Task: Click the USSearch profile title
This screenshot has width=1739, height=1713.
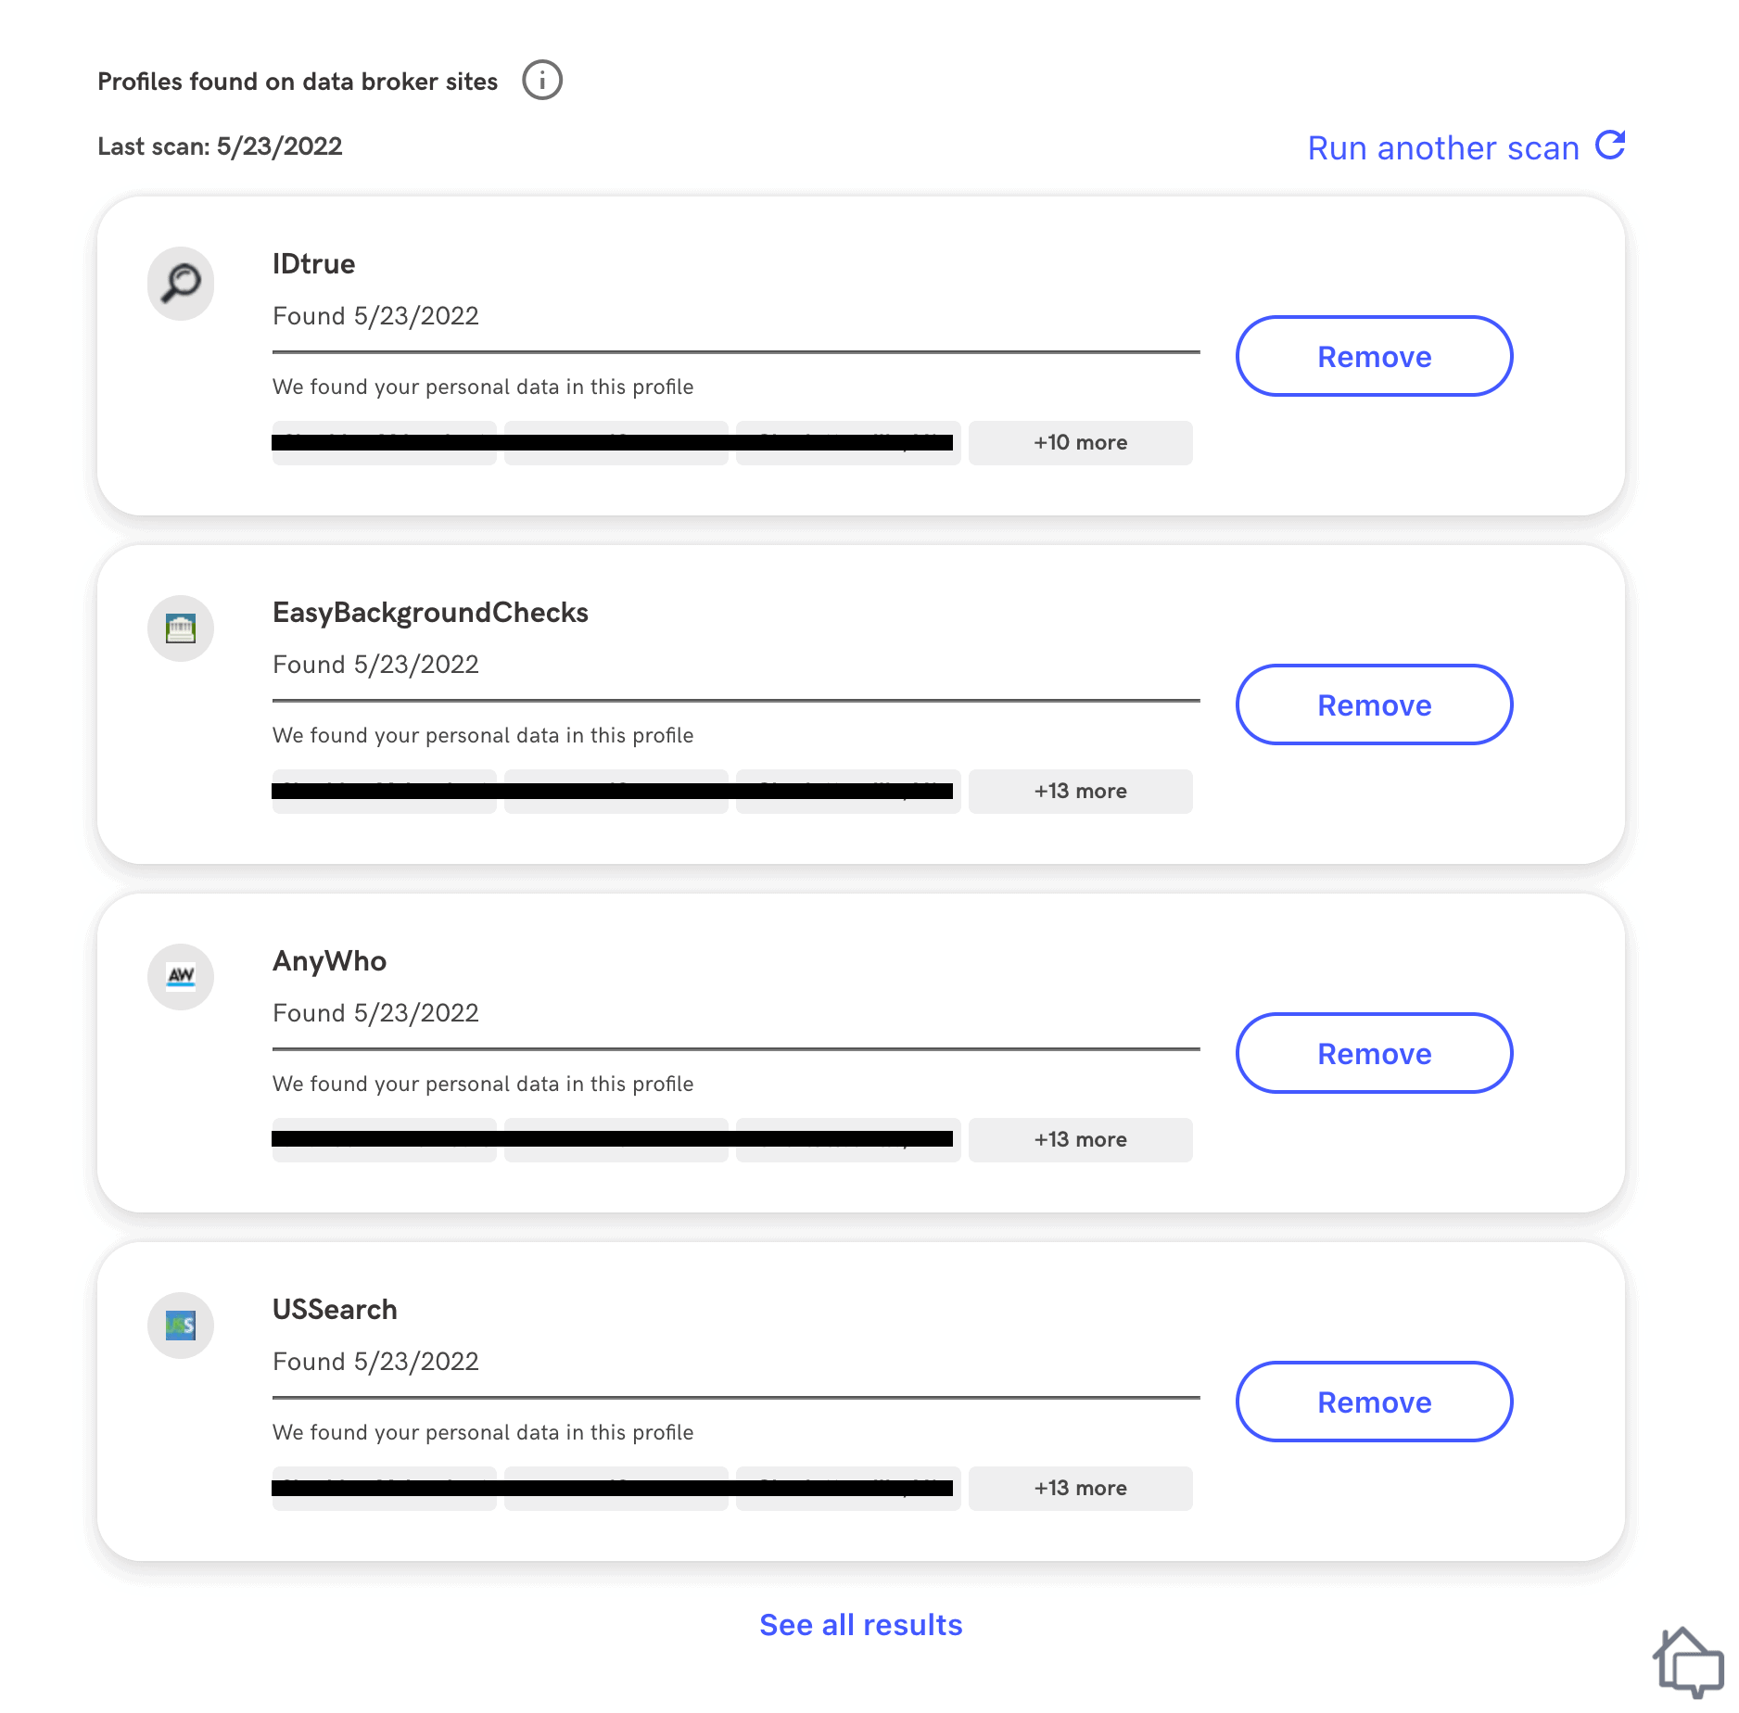Action: point(335,1310)
